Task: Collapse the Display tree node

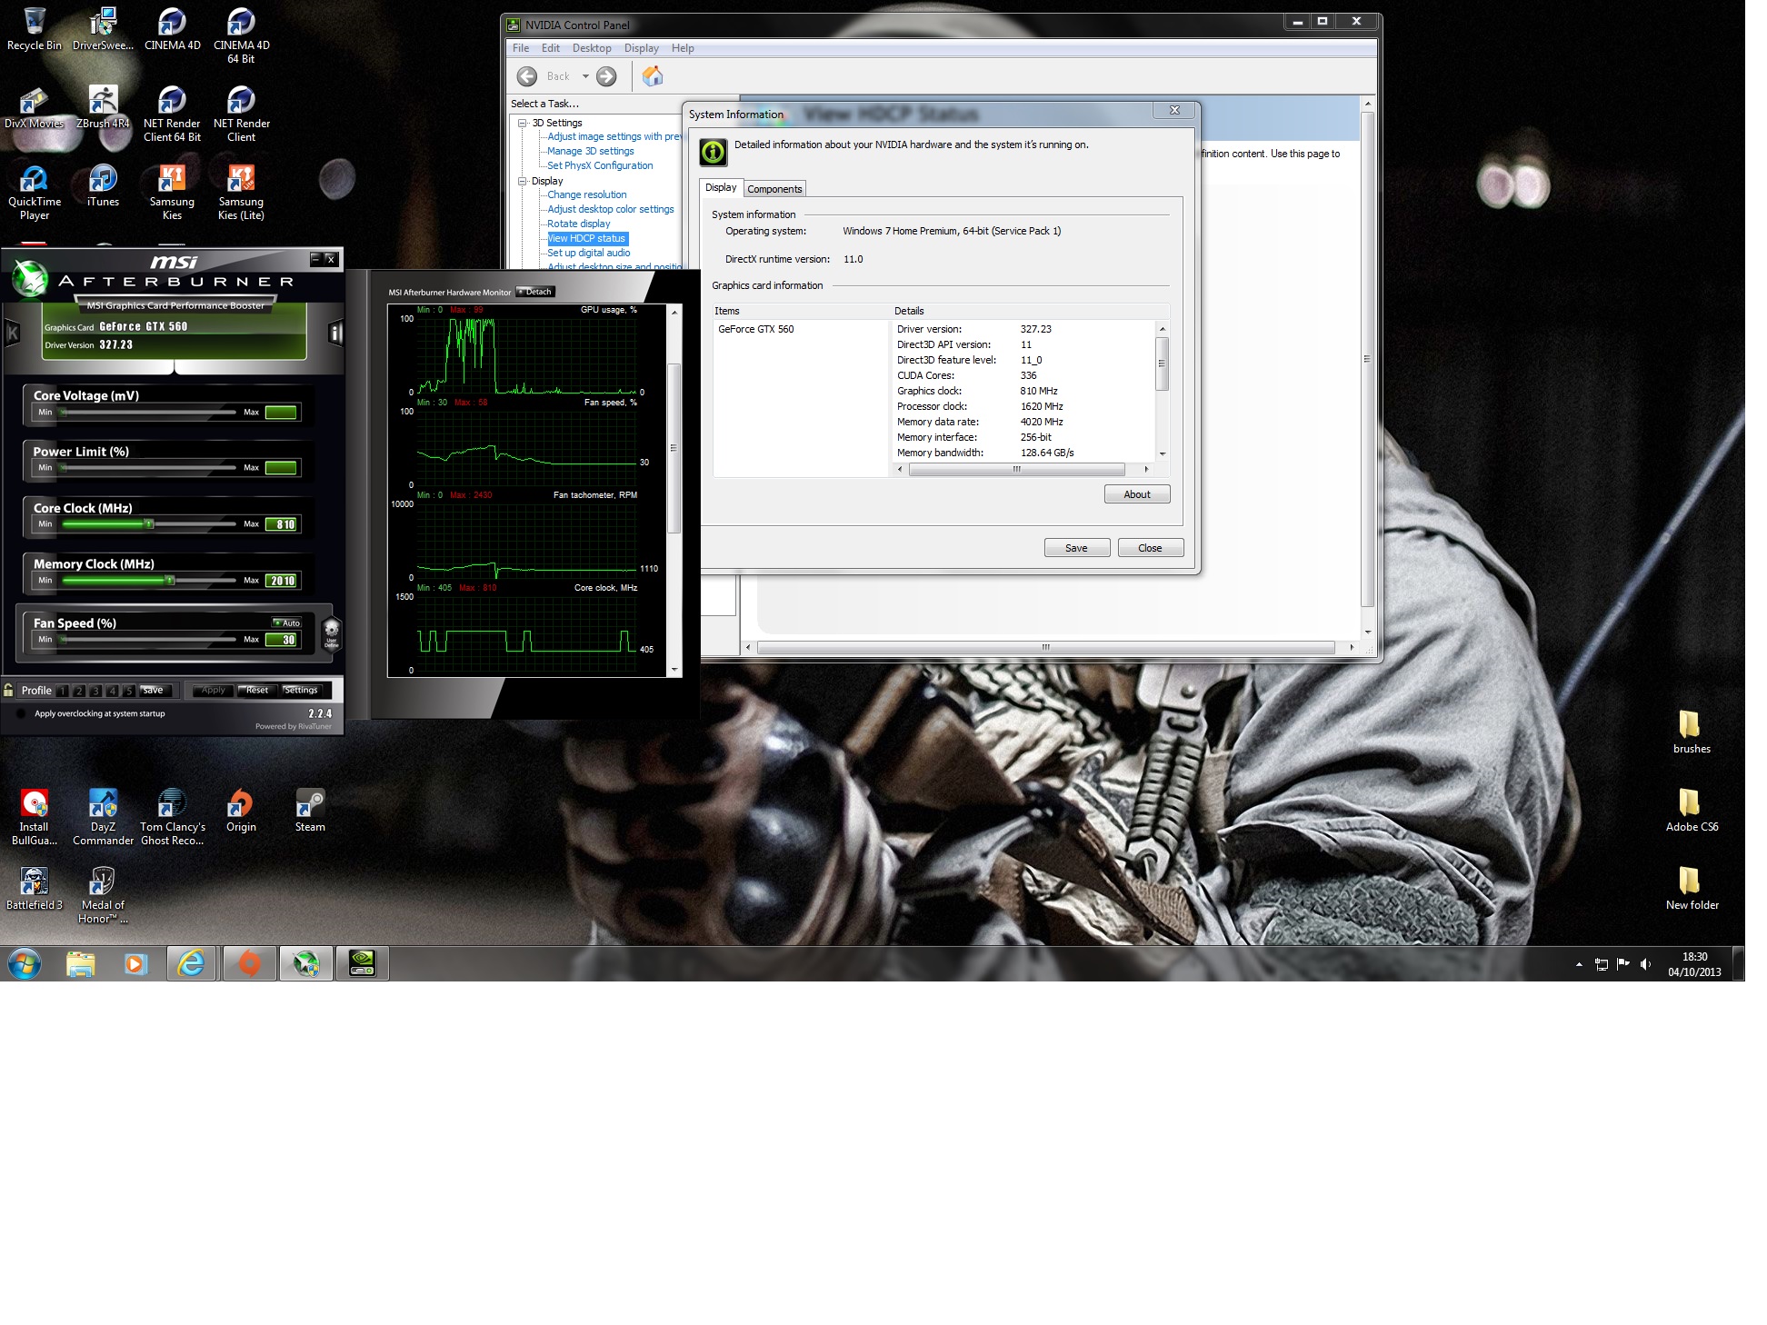Action: (x=523, y=181)
